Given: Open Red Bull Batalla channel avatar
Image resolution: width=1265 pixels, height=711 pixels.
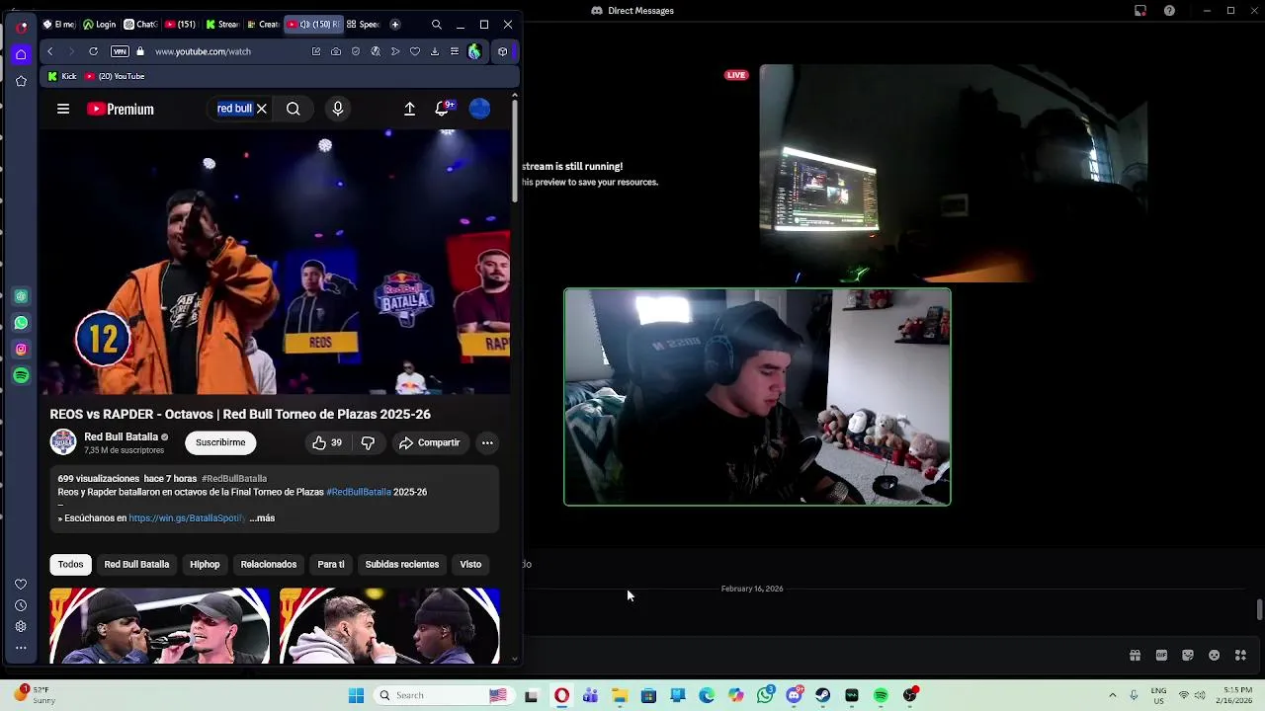Looking at the screenshot, I should click(x=63, y=442).
